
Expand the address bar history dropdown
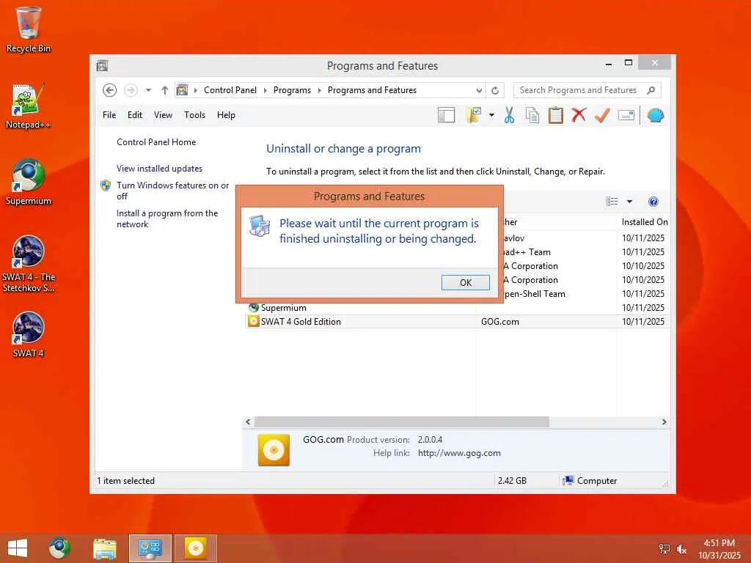[479, 90]
